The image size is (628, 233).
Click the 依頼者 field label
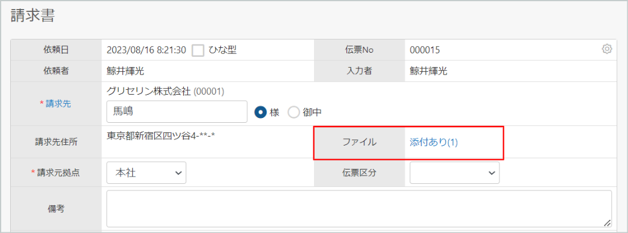(56, 71)
